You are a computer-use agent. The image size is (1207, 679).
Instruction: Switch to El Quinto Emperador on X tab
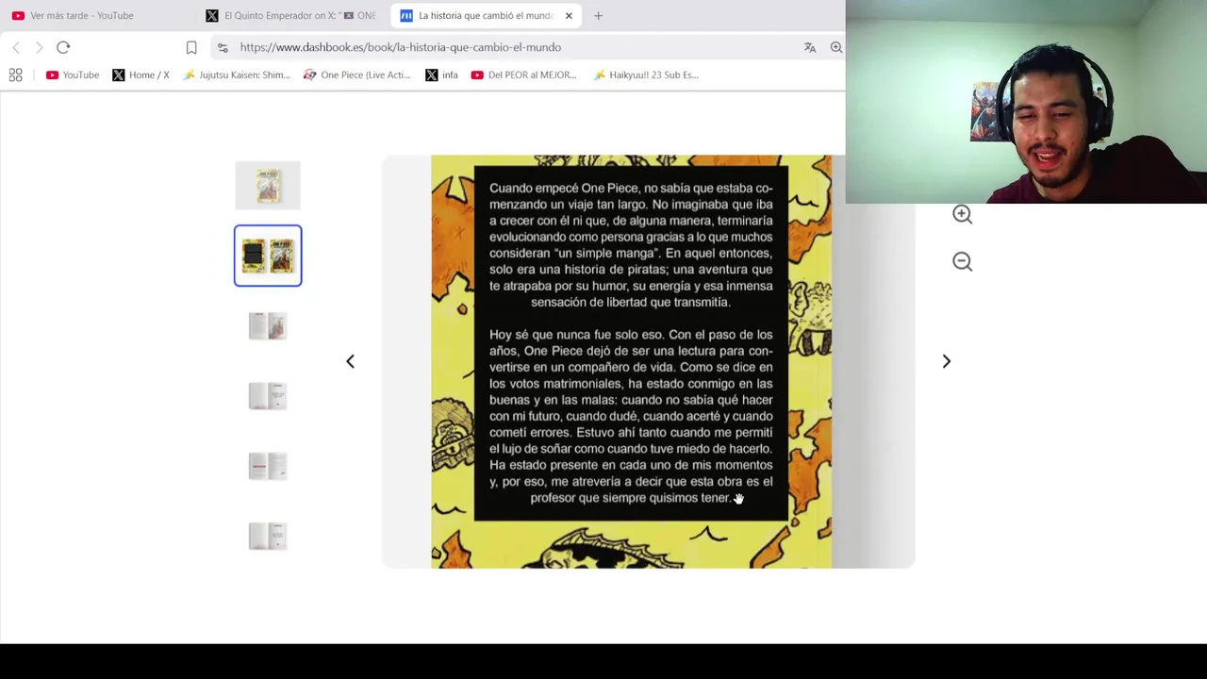tap(292, 15)
